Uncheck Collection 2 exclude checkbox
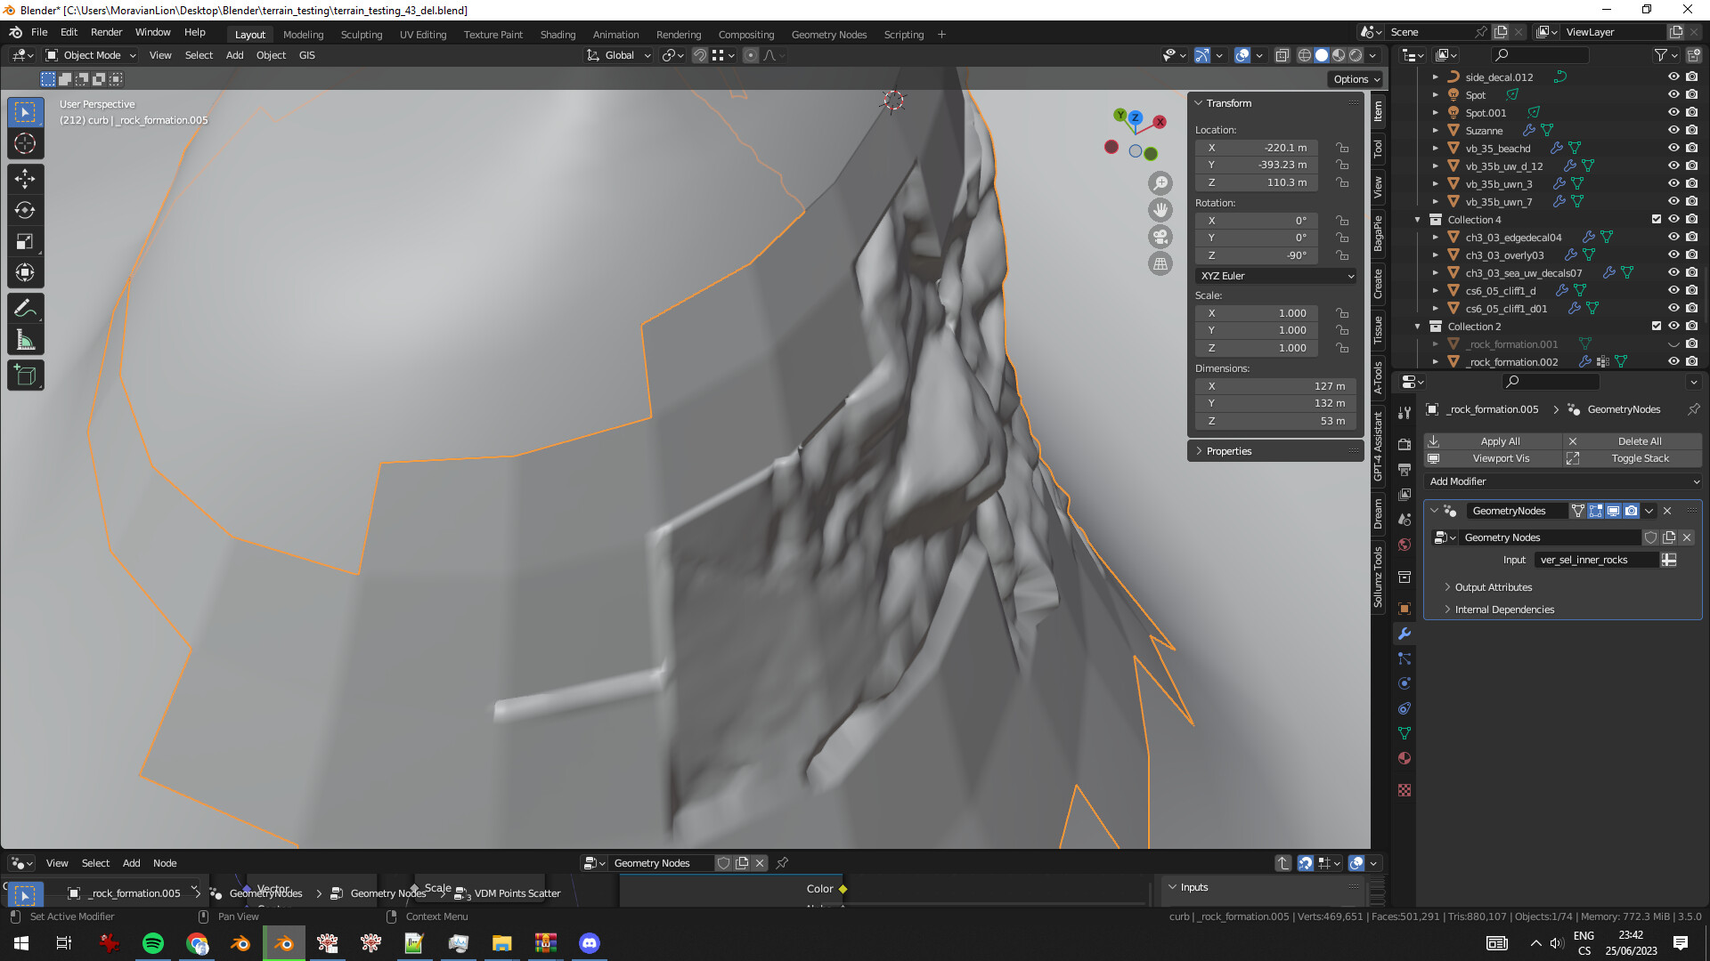Image resolution: width=1710 pixels, height=961 pixels. [1657, 326]
